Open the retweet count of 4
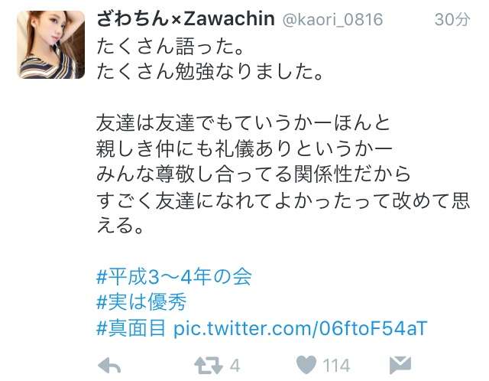Screen dimensions: 489x381 (235, 366)
